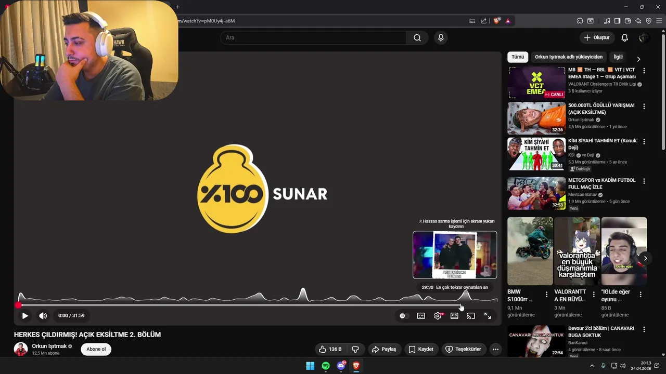666x374 pixels.
Task: Select the 'Orkun Işıtmak adlı yükleyiciden' chip
Action: (x=569, y=57)
